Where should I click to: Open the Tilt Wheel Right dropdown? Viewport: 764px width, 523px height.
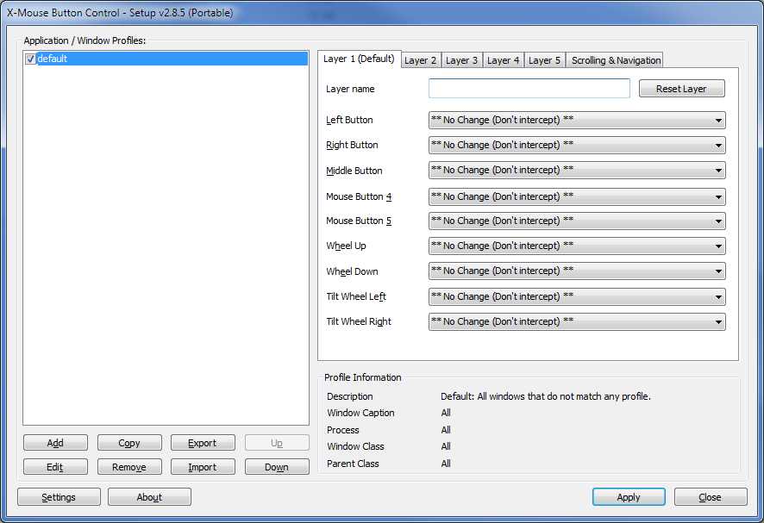[576, 322]
